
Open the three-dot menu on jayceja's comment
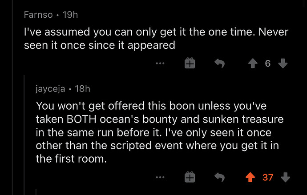pyautogui.click(x=160, y=178)
